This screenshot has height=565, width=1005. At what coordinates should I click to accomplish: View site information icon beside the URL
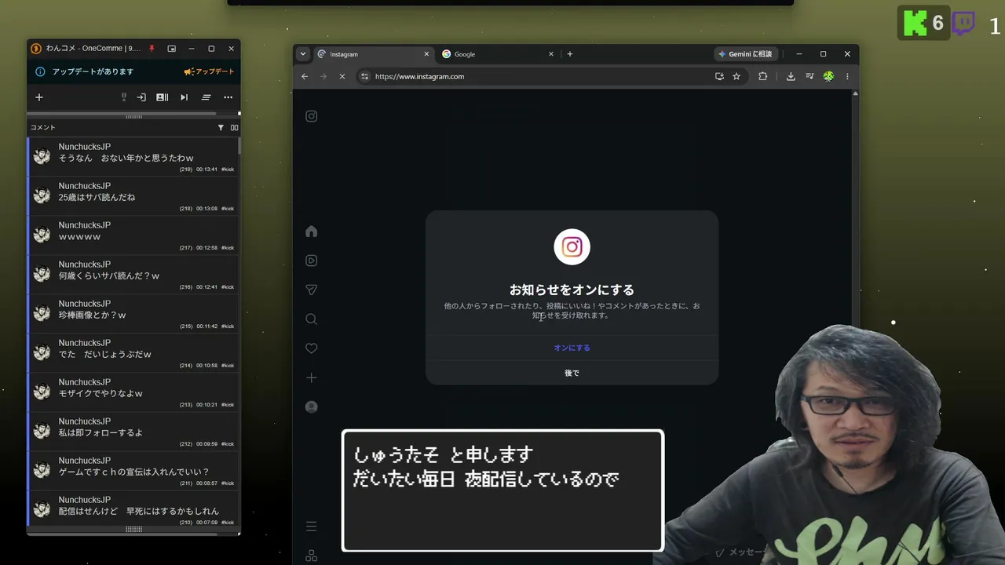pyautogui.click(x=364, y=76)
